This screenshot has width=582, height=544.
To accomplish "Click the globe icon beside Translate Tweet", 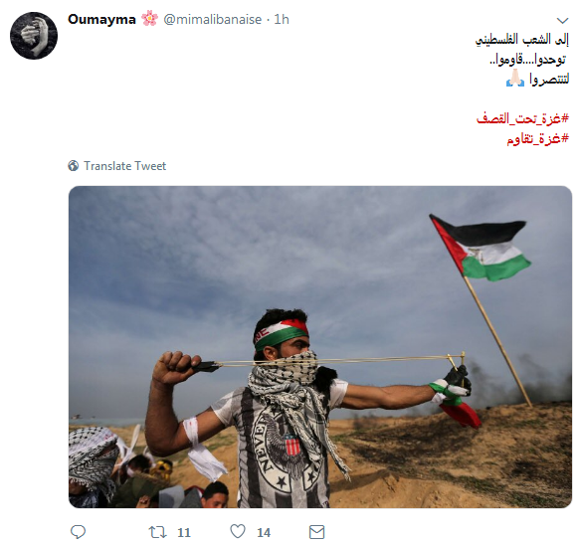I will [73, 165].
